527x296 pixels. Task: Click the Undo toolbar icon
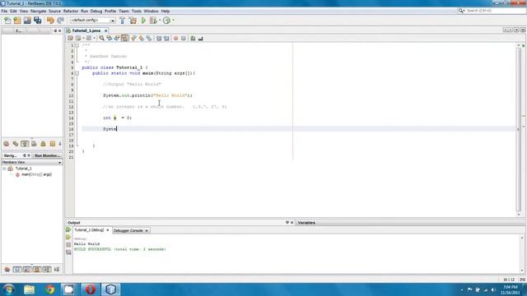click(x=50, y=21)
